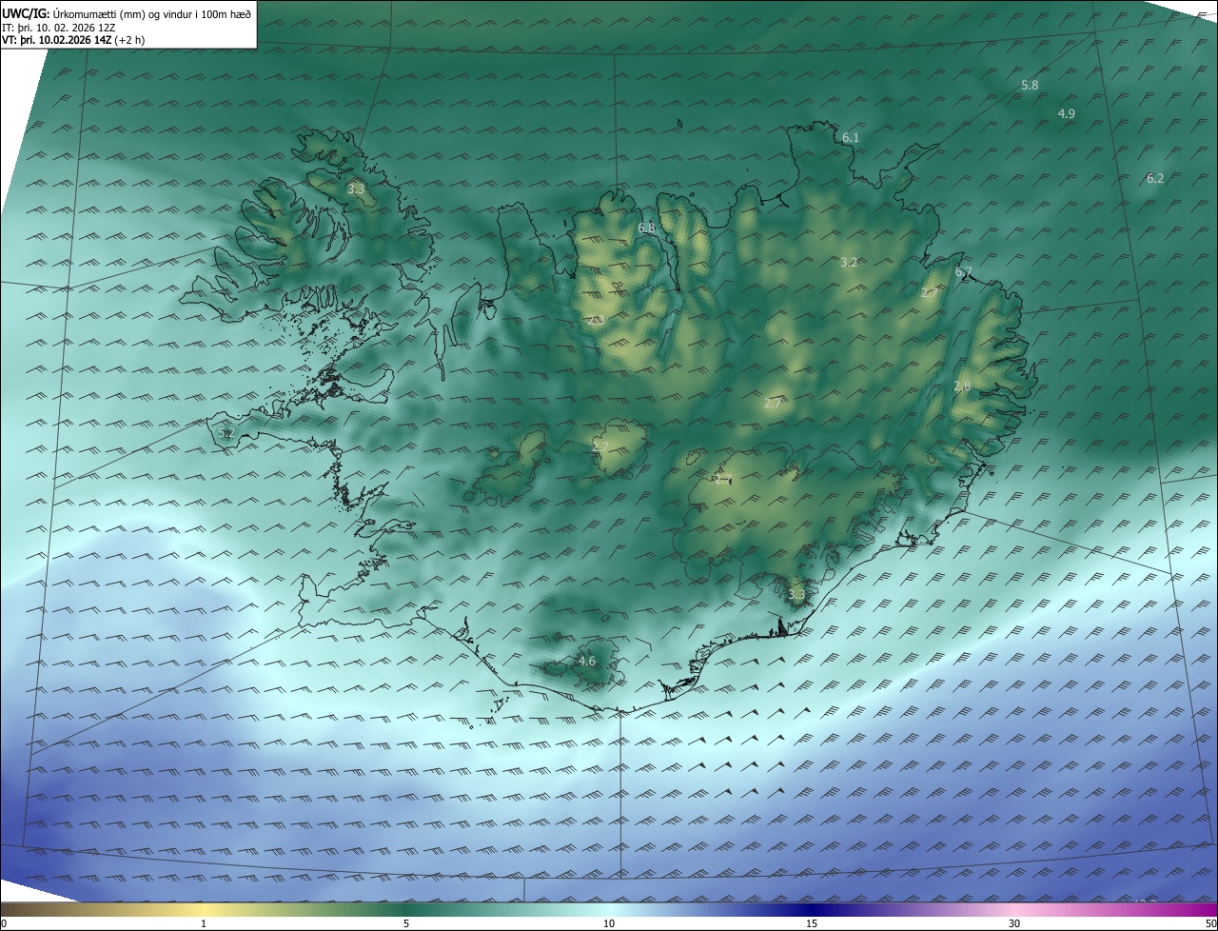The height and width of the screenshot is (931, 1218).
Task: Pick the yellow color above the 1 tick
Action: coord(204,909)
